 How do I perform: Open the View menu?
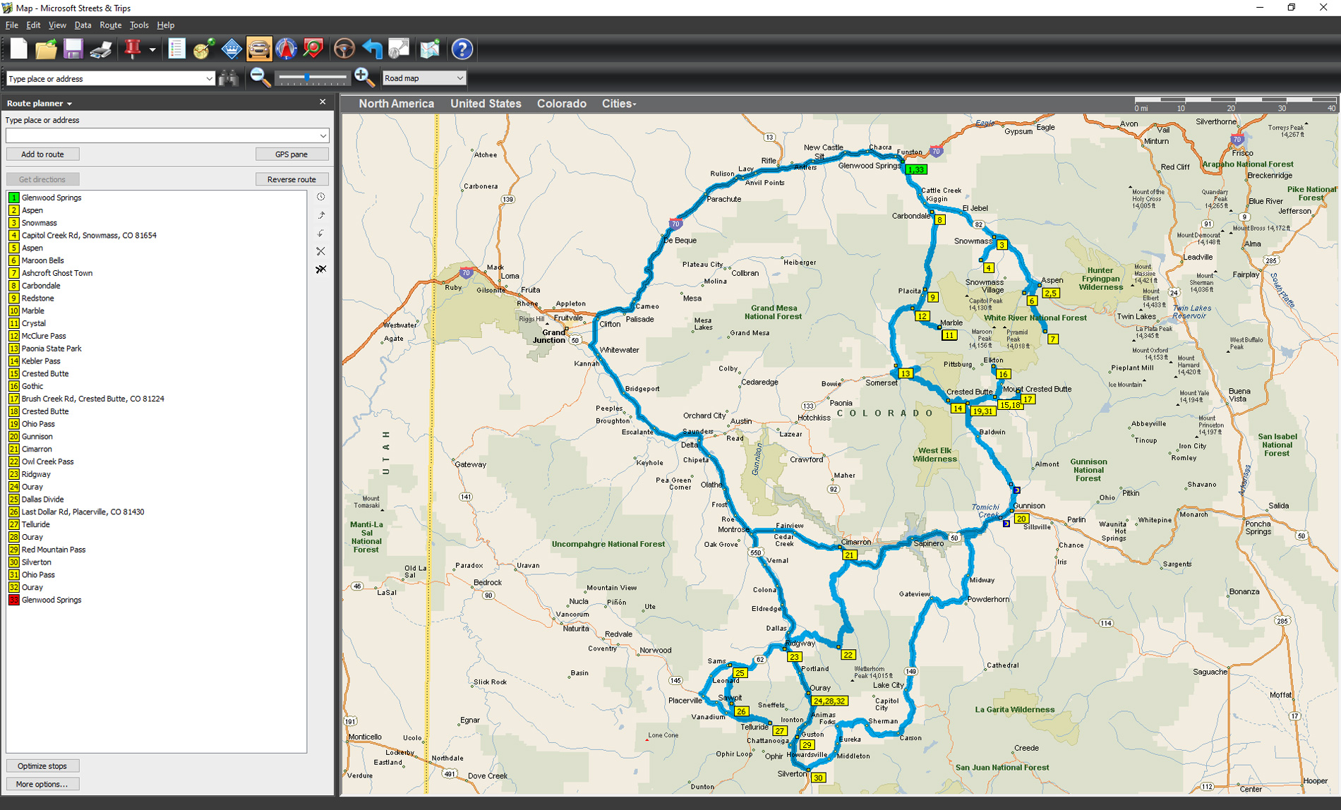pyautogui.click(x=57, y=25)
